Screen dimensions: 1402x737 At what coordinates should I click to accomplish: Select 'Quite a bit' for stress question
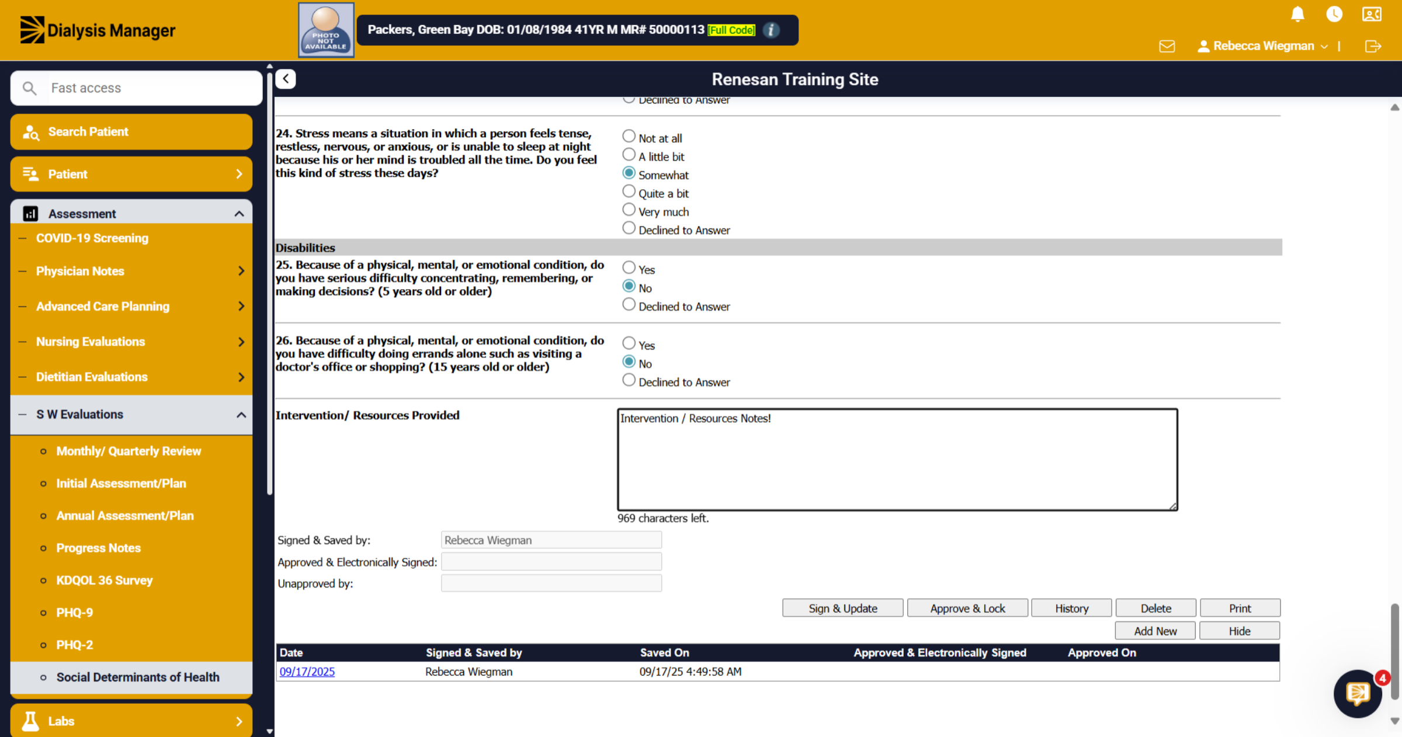click(629, 191)
